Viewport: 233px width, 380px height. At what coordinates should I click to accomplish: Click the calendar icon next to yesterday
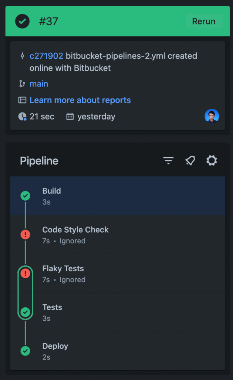tap(70, 117)
